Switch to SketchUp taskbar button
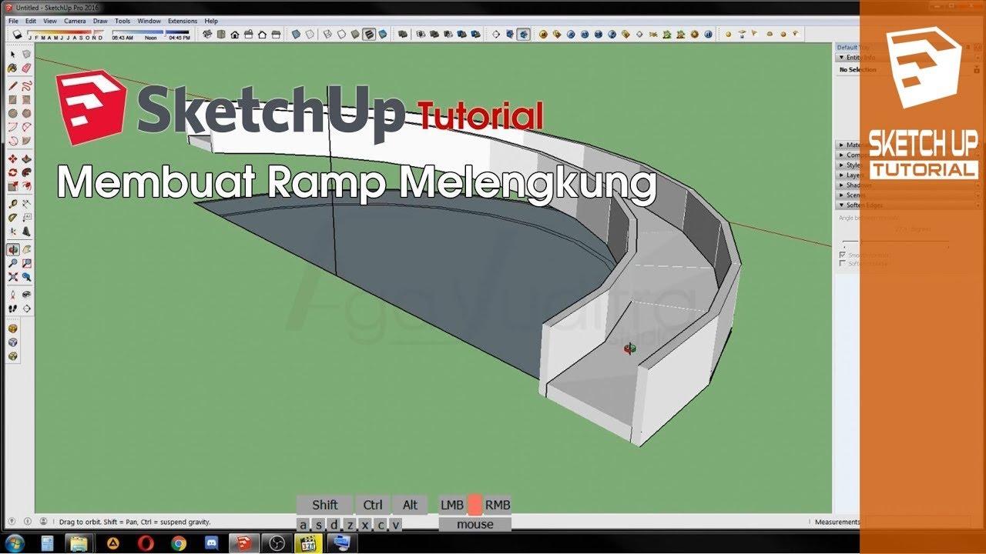The width and height of the screenshot is (986, 554). (x=245, y=543)
